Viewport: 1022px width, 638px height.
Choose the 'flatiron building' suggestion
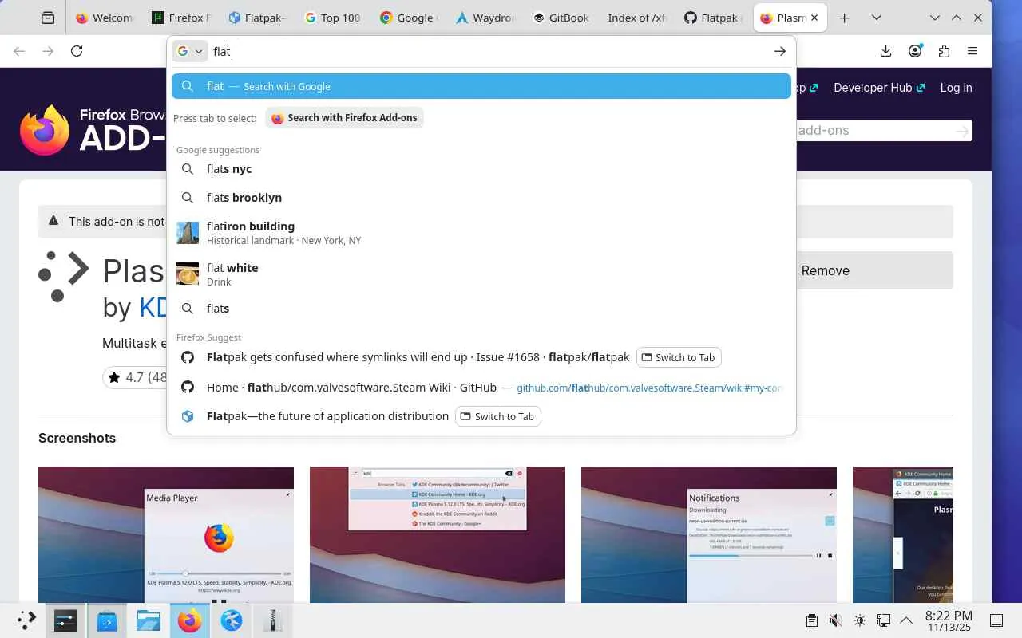pos(481,233)
